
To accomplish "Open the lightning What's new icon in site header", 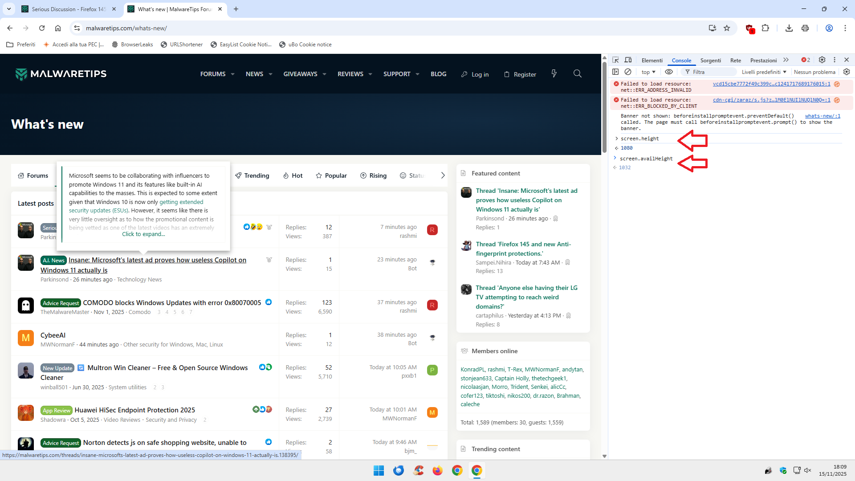I will point(554,73).
